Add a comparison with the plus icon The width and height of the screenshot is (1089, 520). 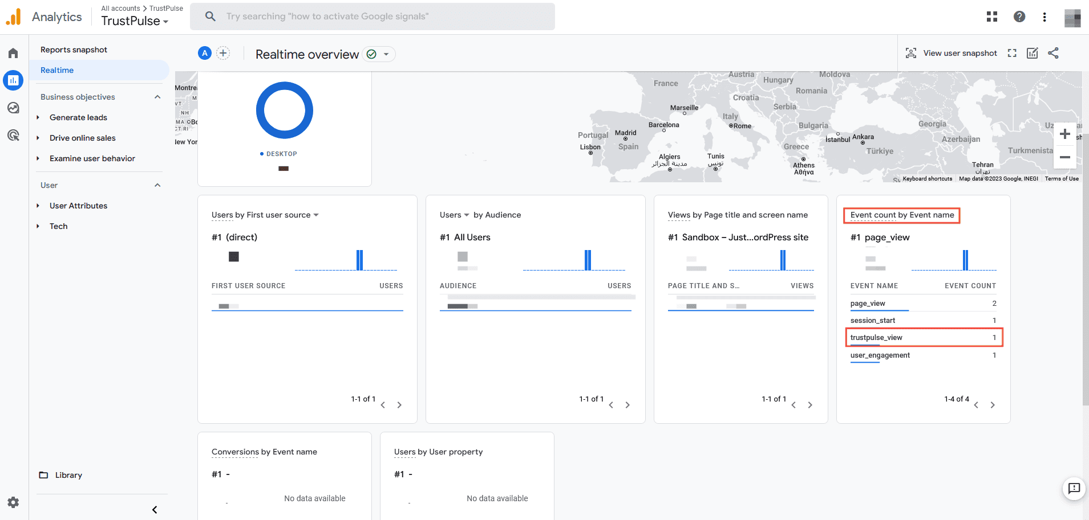click(x=223, y=53)
